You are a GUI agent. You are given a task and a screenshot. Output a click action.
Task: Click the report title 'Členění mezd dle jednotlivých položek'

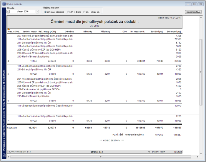(x=94, y=21)
